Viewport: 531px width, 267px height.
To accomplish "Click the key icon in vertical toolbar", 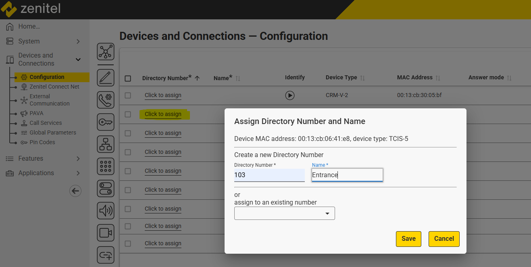I will [106, 122].
